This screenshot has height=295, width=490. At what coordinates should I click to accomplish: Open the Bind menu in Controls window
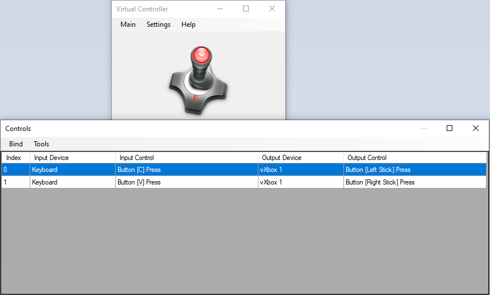(x=16, y=144)
